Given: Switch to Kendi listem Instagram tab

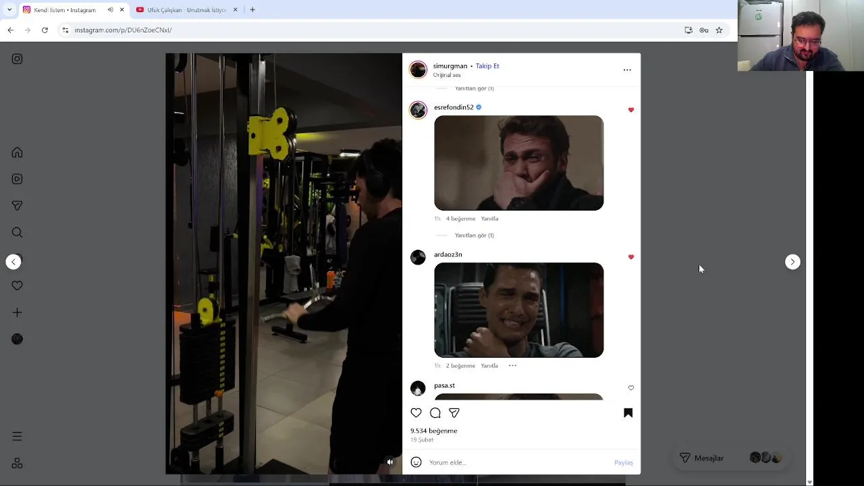Looking at the screenshot, I should (65, 10).
